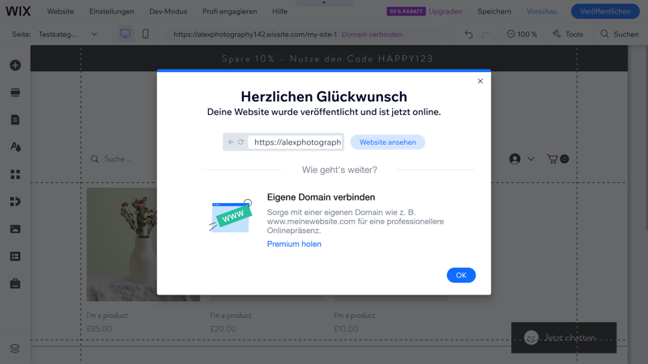
Task: Open the Media image icon
Action: [x=15, y=229]
